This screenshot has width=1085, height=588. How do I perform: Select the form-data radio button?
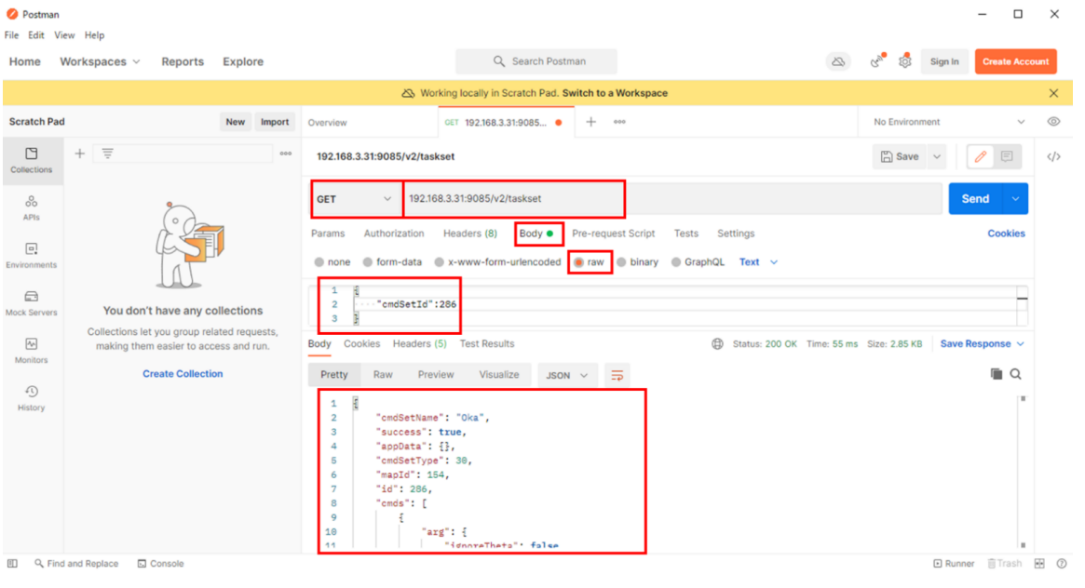click(368, 262)
